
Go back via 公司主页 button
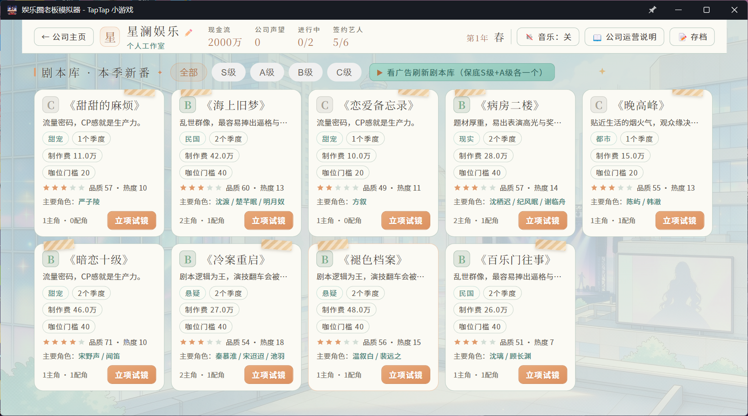pos(64,37)
